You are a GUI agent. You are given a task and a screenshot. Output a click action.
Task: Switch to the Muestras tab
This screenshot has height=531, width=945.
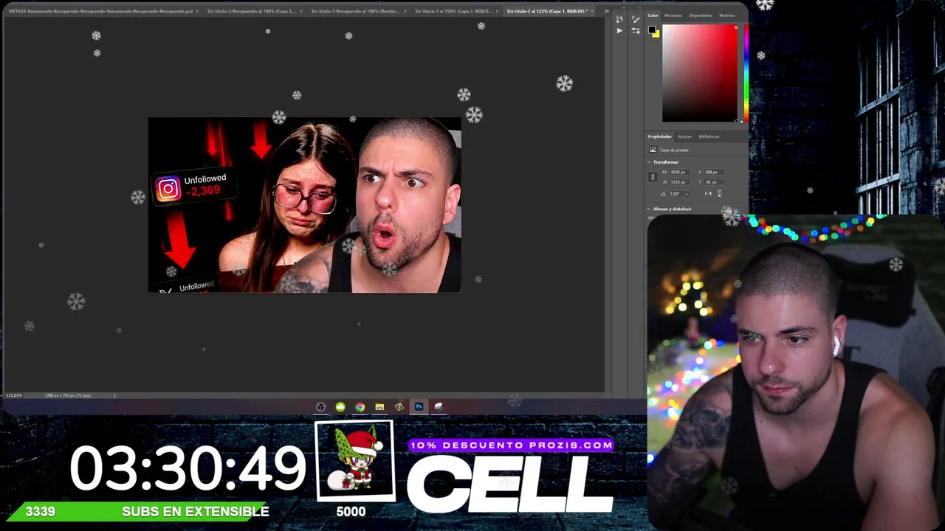click(x=673, y=15)
